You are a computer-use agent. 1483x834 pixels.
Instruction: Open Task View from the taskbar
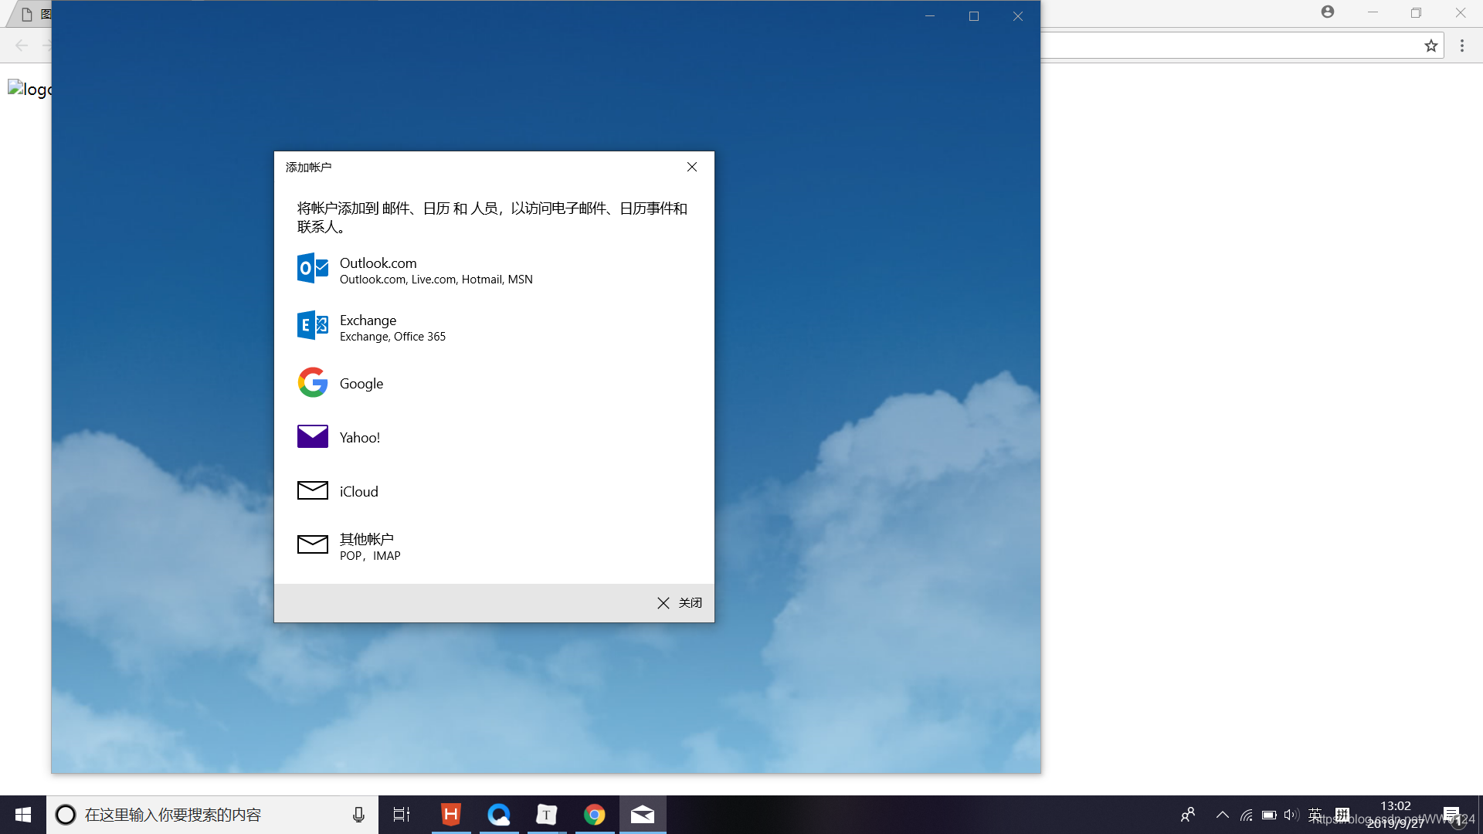pos(402,815)
